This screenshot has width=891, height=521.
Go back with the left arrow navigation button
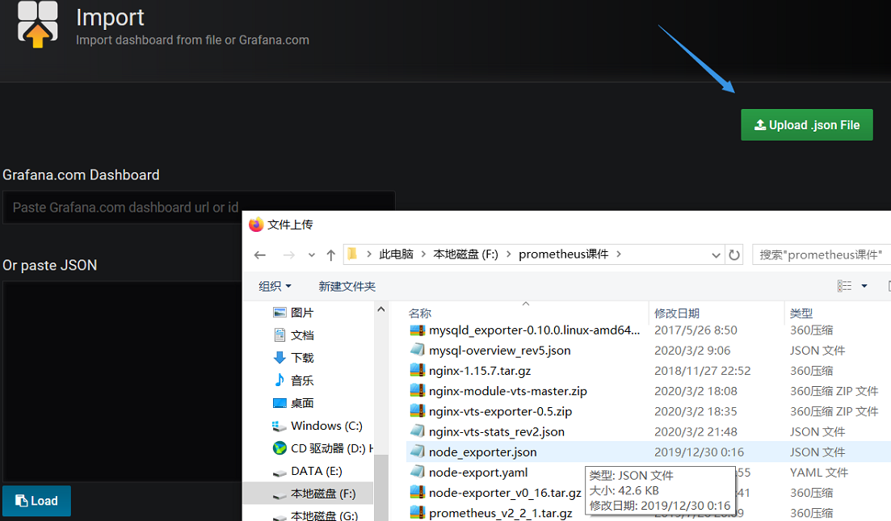coord(259,255)
